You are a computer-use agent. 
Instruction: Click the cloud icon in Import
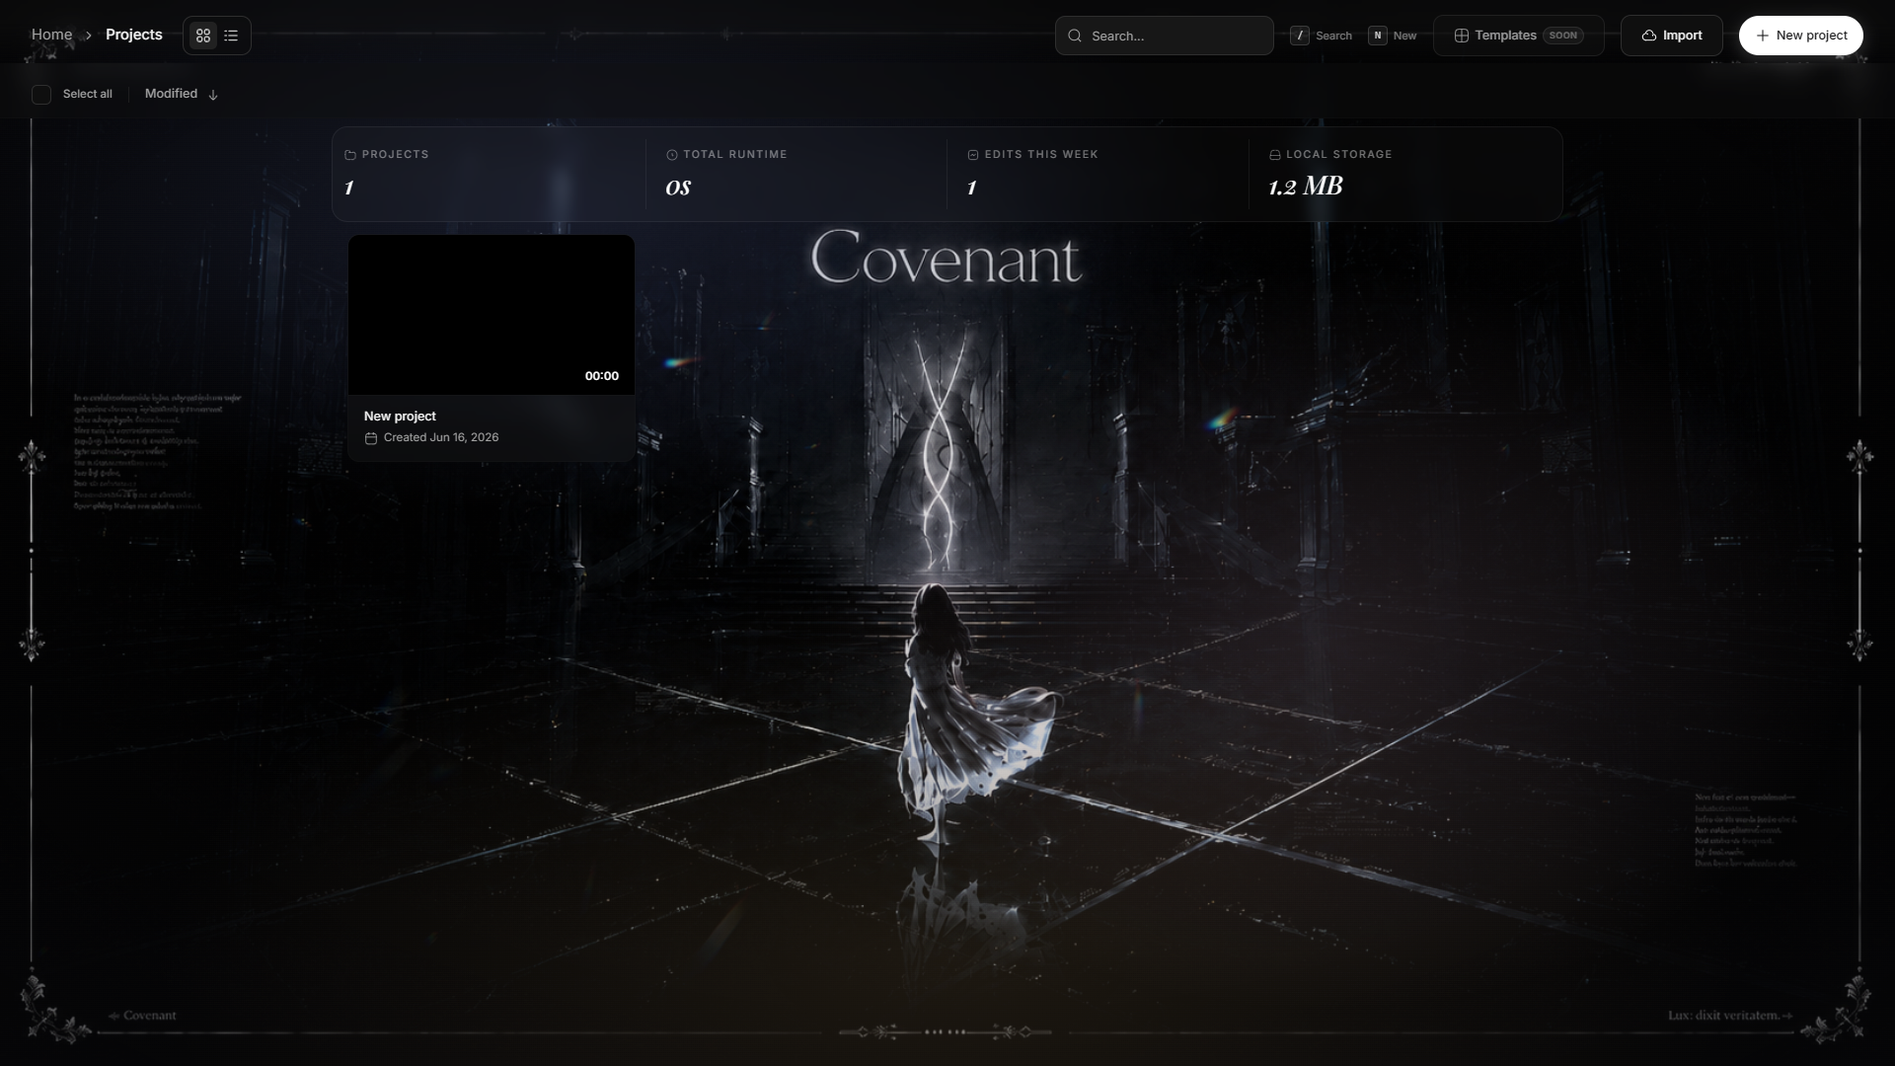(x=1648, y=36)
